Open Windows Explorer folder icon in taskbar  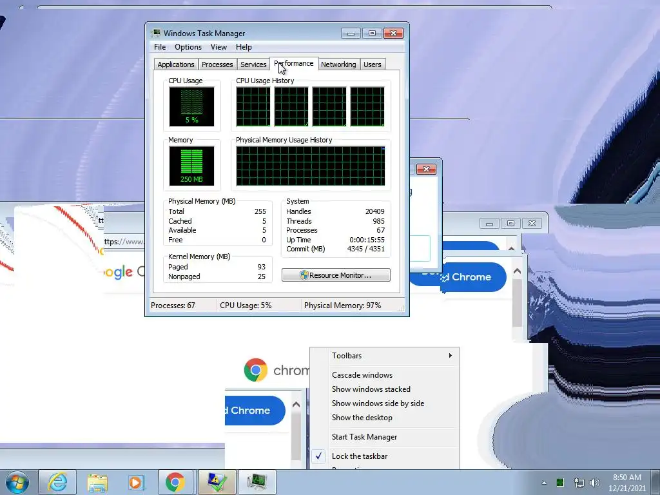point(97,482)
